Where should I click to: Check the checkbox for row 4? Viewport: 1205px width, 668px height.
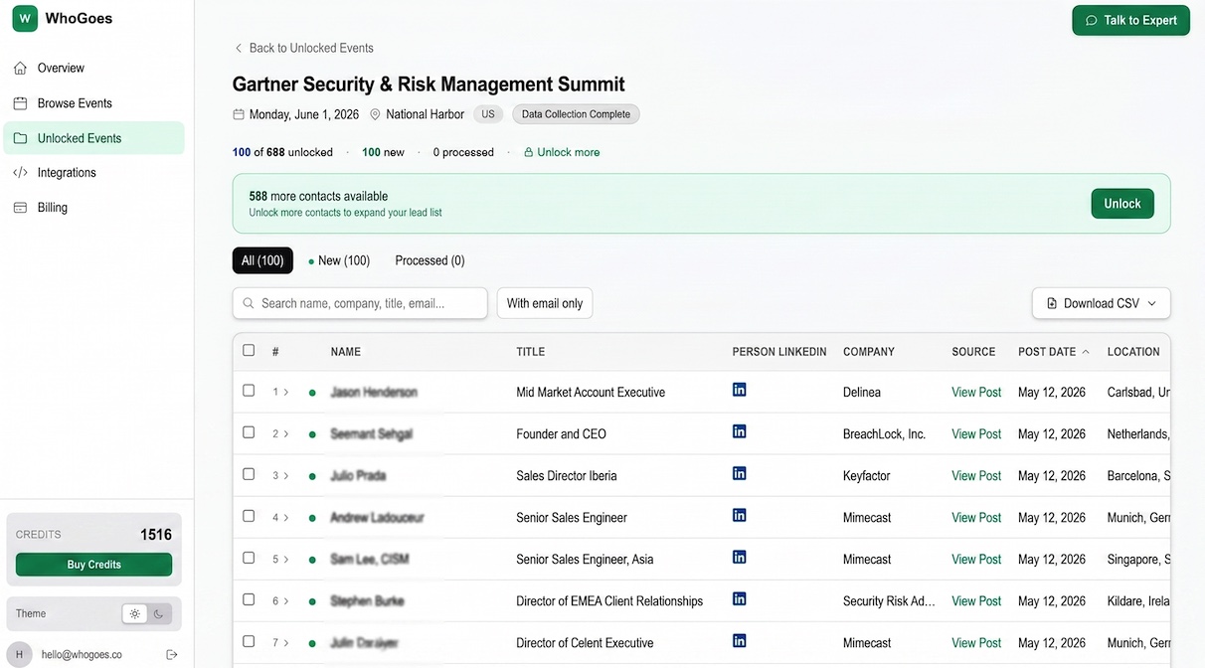(x=249, y=516)
